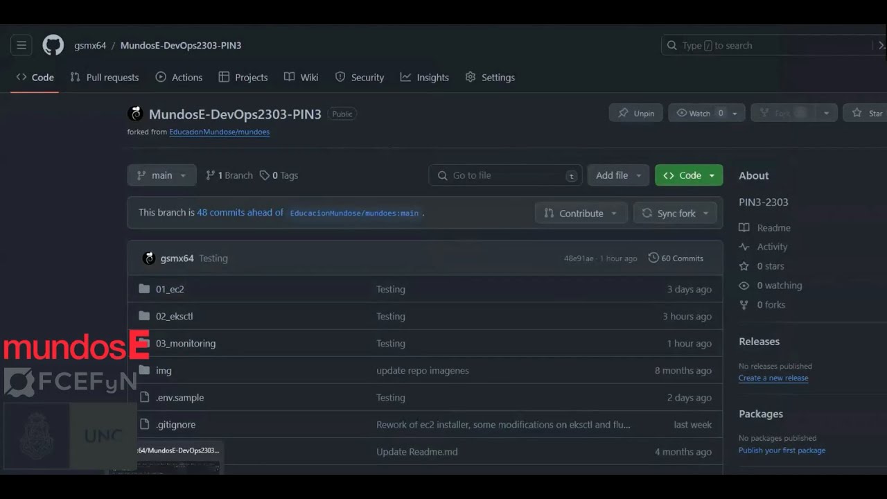Click the Unpin button
The image size is (887, 499).
tap(636, 113)
